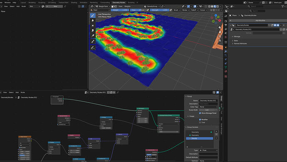Click the pin icon in node editor header

tap(118, 92)
